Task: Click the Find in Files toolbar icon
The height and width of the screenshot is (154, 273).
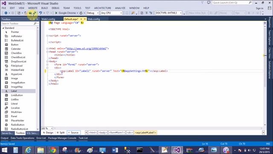Action: 133,13
